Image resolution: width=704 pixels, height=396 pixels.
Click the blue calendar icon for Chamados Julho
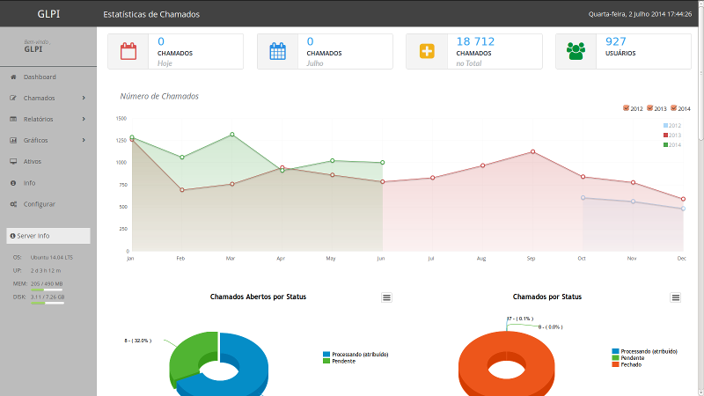[x=278, y=51]
